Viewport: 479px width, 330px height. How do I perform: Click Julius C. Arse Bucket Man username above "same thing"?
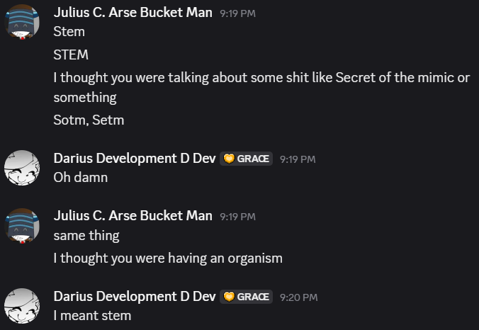pos(133,216)
